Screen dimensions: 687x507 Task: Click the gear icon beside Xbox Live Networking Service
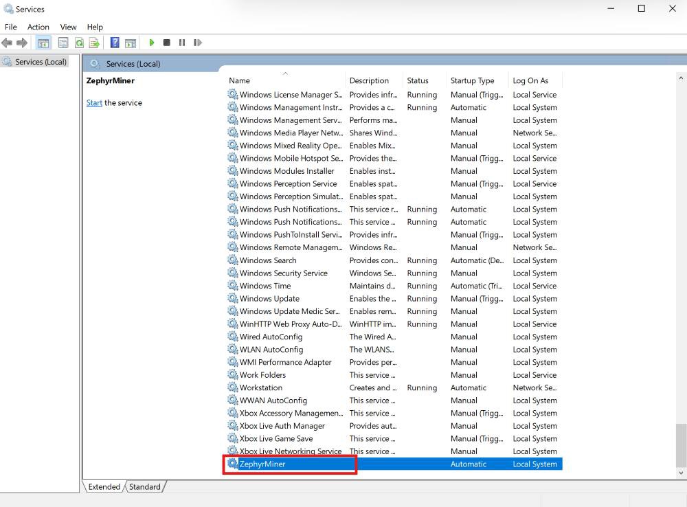coord(233,451)
